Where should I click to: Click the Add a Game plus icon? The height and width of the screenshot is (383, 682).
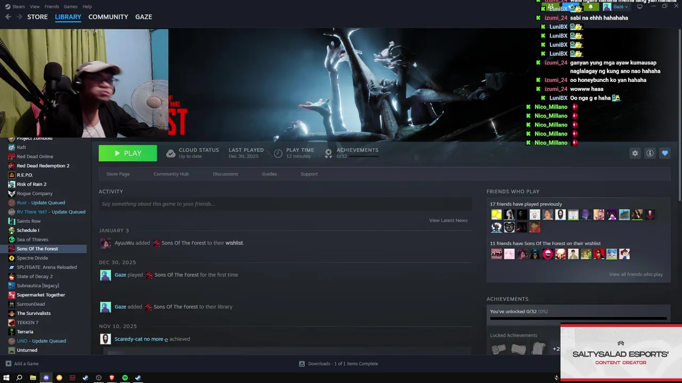click(x=8, y=364)
